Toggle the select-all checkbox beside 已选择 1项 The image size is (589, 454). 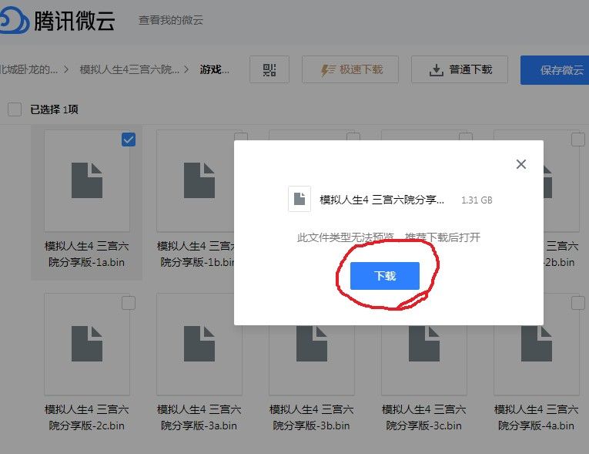click(15, 109)
